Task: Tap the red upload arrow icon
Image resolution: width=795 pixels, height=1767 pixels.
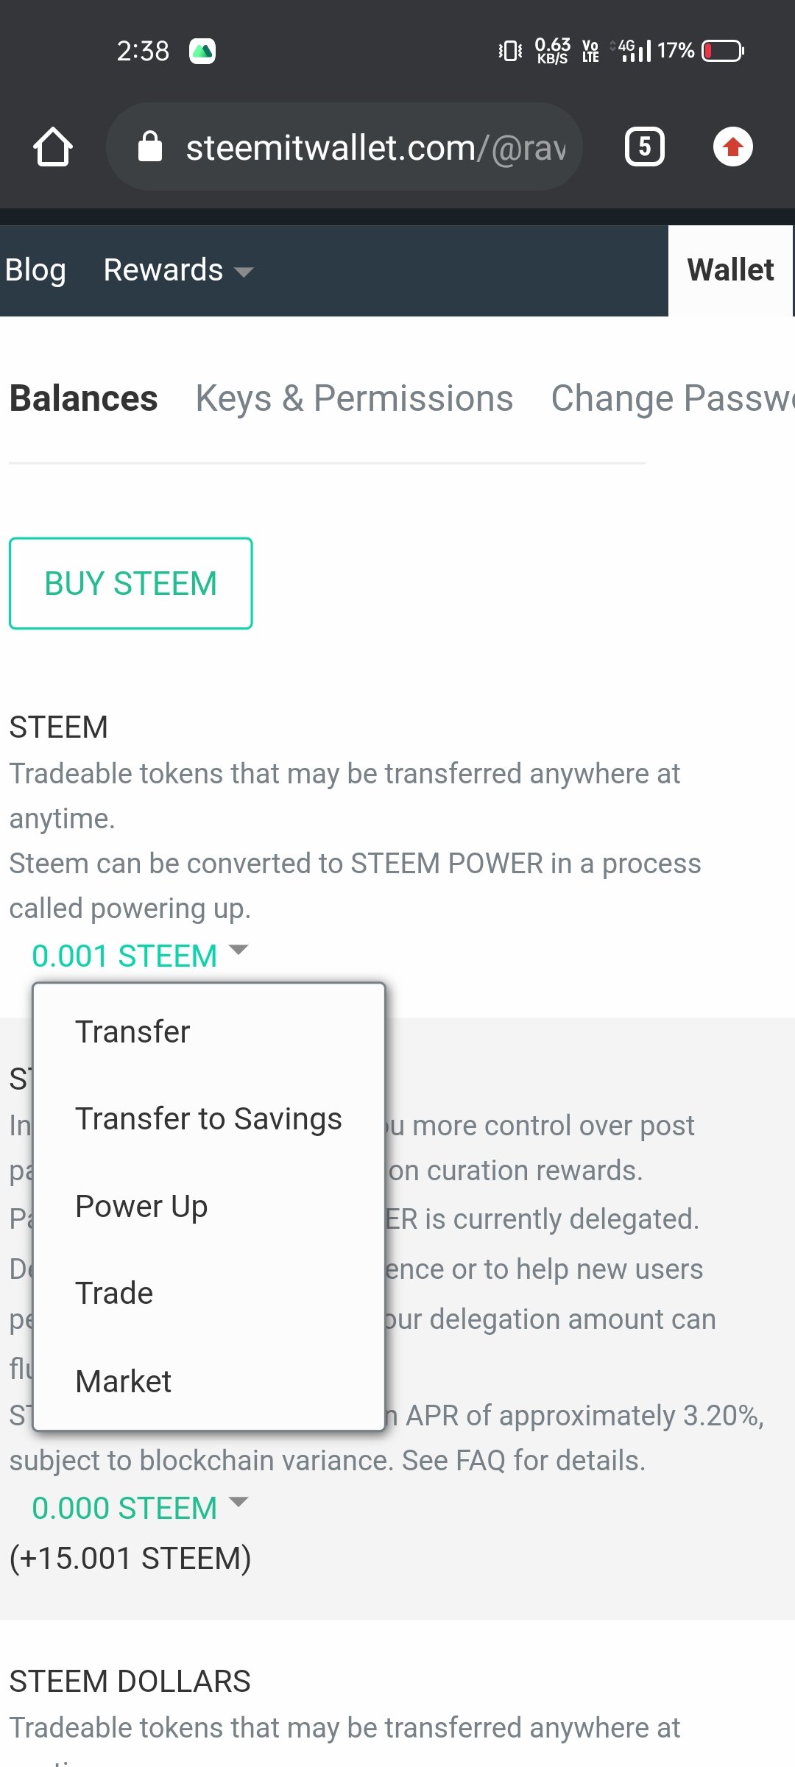Action: coord(732,147)
